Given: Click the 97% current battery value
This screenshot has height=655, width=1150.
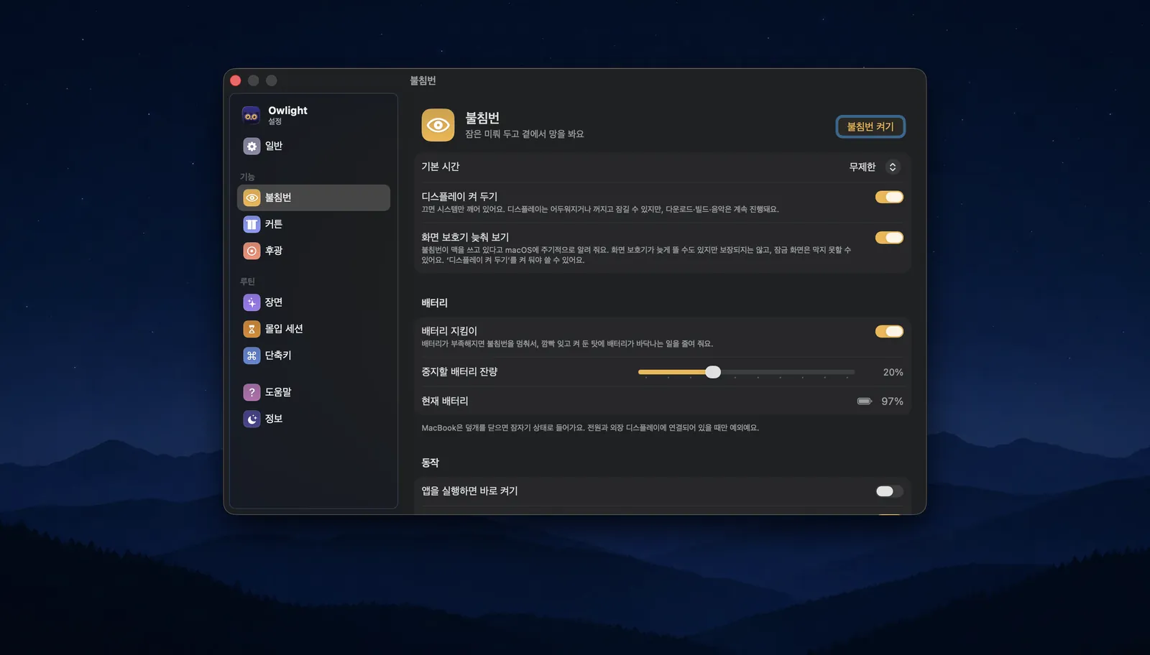Looking at the screenshot, I should point(892,401).
